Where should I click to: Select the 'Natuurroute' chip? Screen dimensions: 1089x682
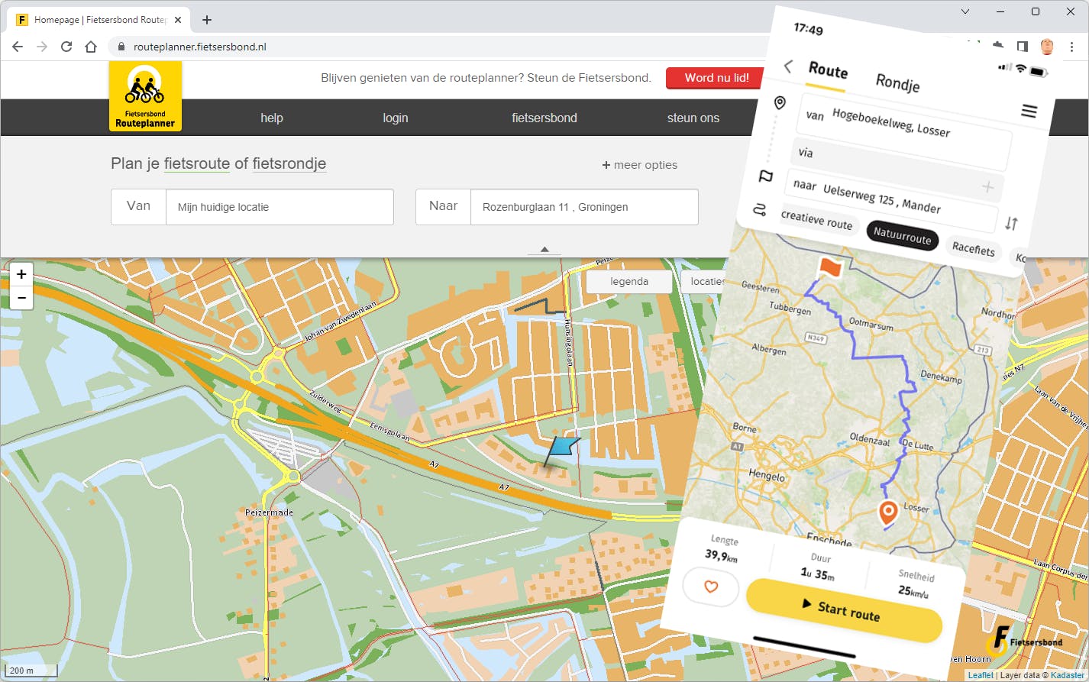pos(902,236)
